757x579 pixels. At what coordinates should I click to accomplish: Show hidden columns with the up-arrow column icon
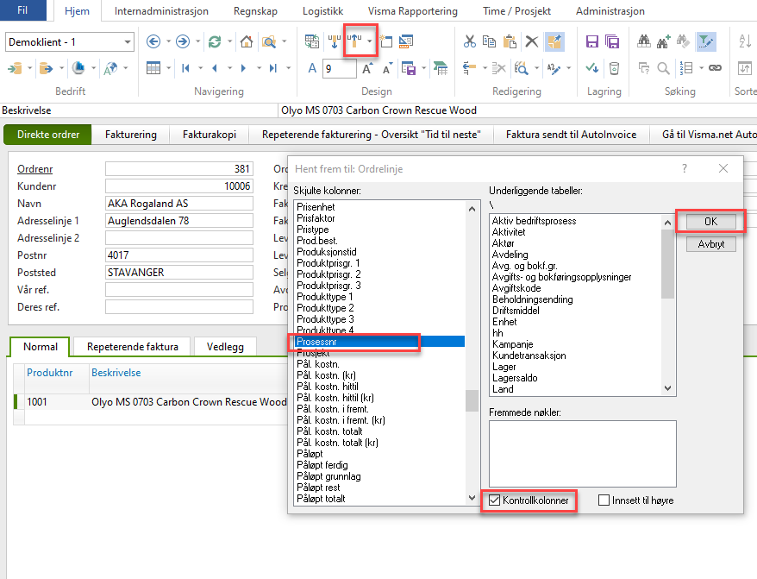click(354, 41)
